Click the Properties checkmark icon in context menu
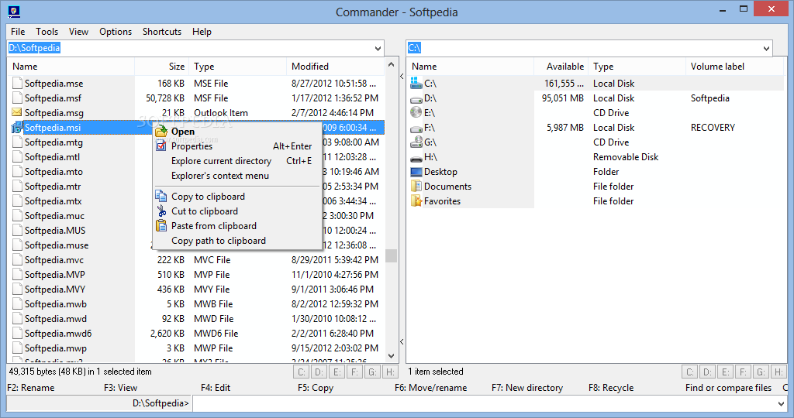This screenshot has width=794, height=418. tap(161, 146)
